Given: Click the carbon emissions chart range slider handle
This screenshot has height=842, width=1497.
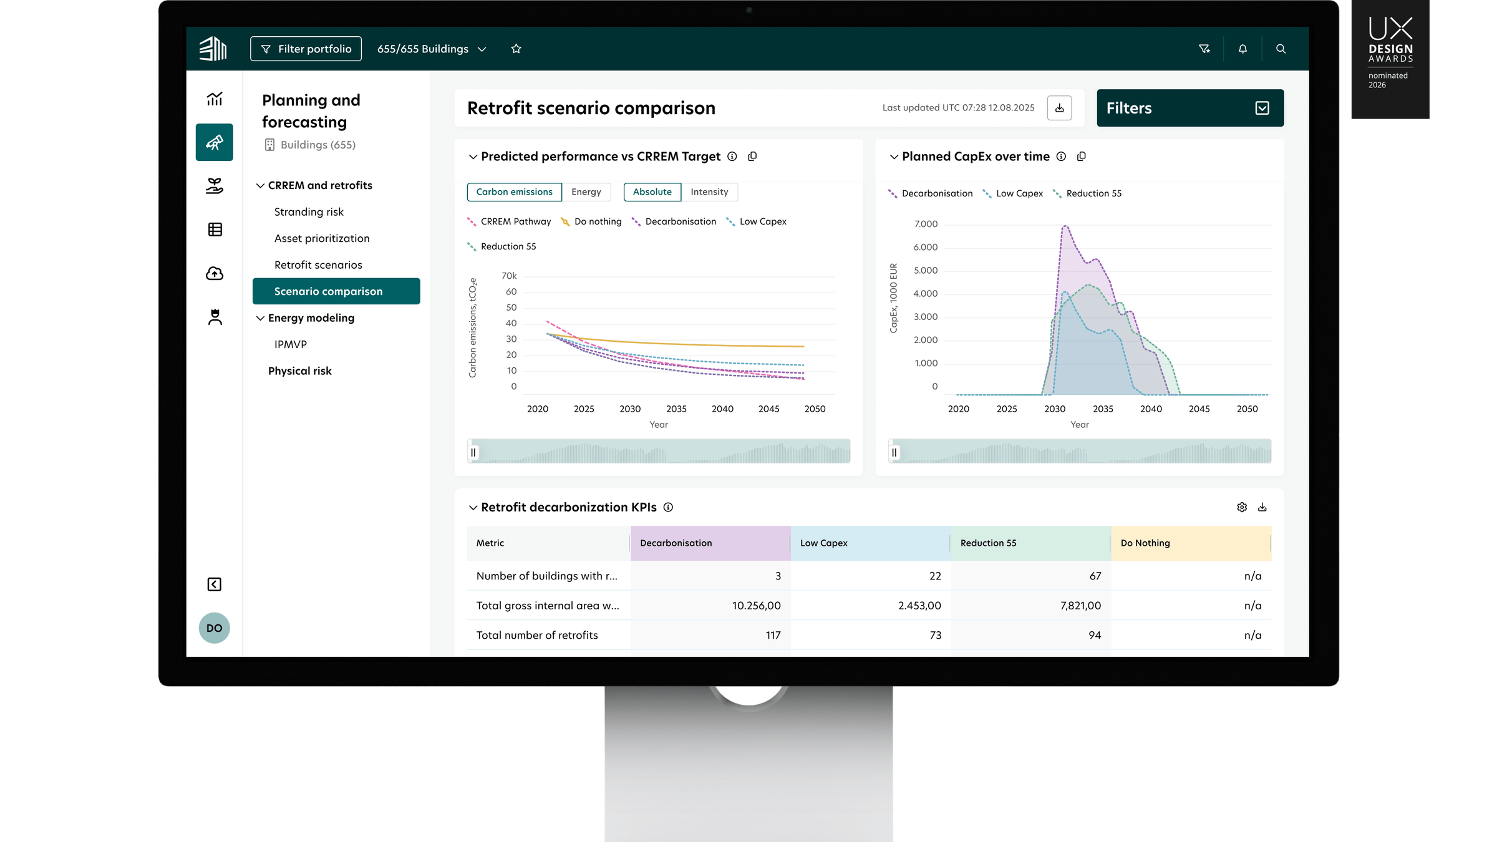Looking at the screenshot, I should tap(473, 452).
